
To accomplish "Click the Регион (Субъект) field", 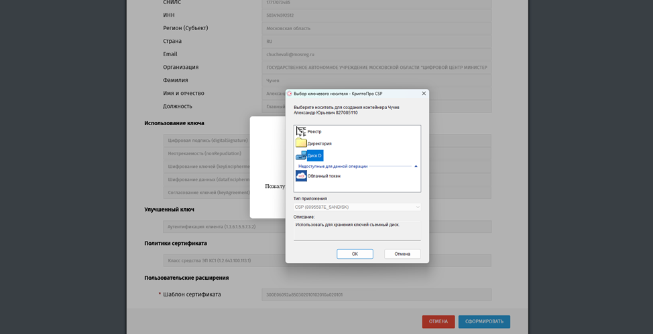I will pos(376,29).
